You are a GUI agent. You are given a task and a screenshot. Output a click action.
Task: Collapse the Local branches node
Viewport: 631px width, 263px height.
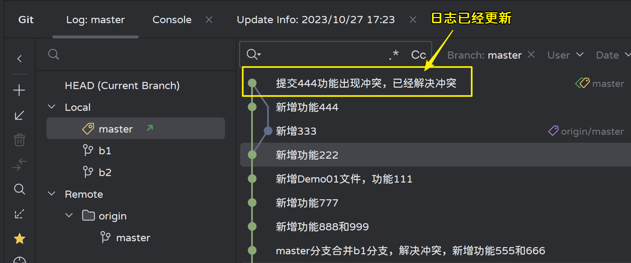(x=52, y=107)
